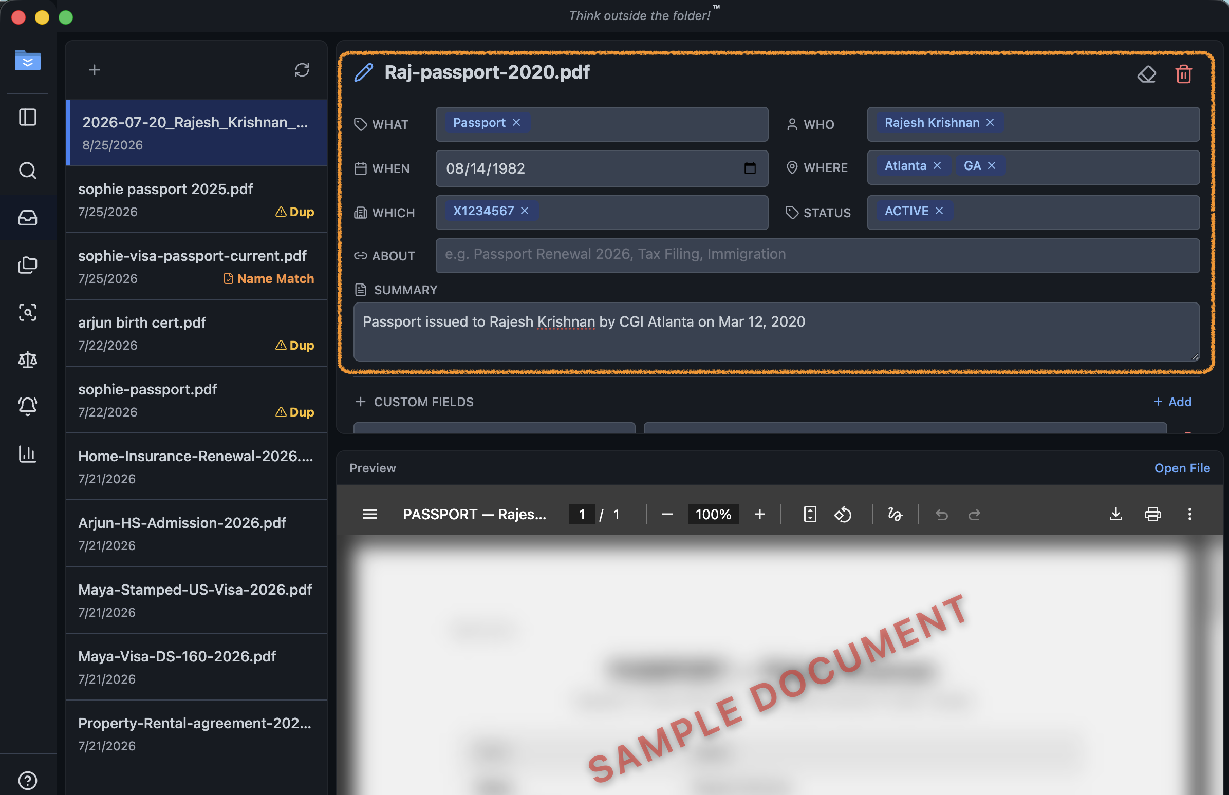Toggle the PDF viewer sidebar hamburger menu
Viewport: 1229px width, 795px height.
tap(370, 514)
